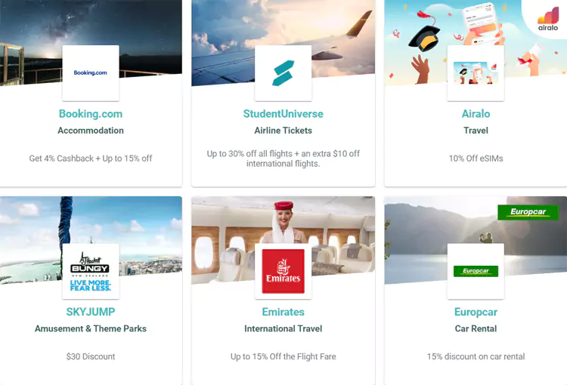The width and height of the screenshot is (567, 385).
Task: Click the Booking.com logo tile
Action: pyautogui.click(x=91, y=73)
